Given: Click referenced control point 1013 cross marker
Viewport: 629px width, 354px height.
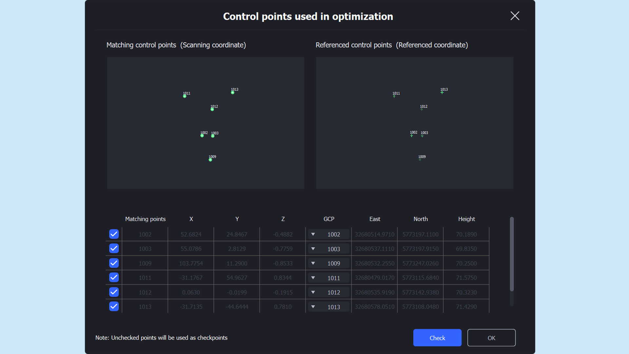Looking at the screenshot, I should point(442,93).
